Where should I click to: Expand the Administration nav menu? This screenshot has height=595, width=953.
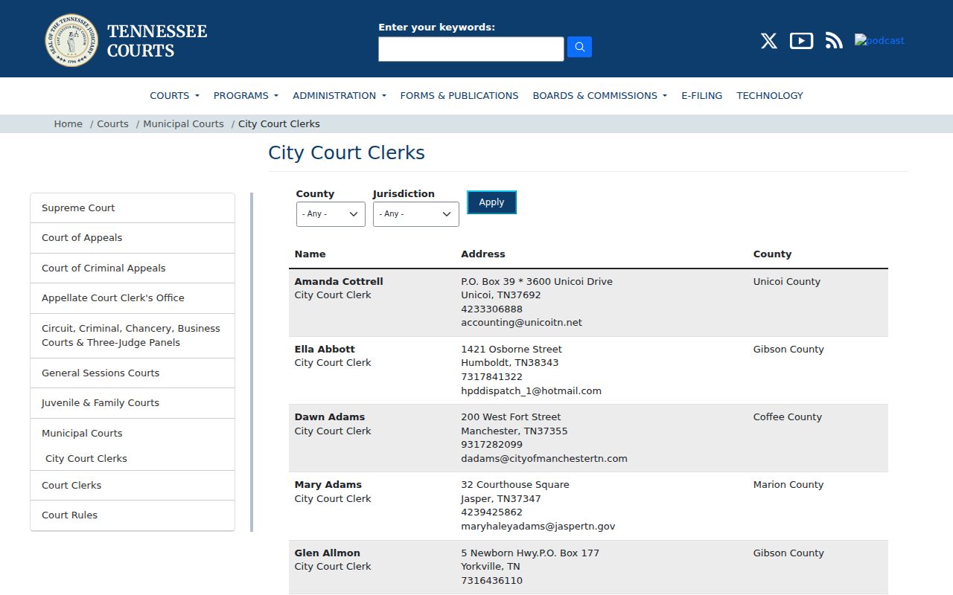coord(340,95)
